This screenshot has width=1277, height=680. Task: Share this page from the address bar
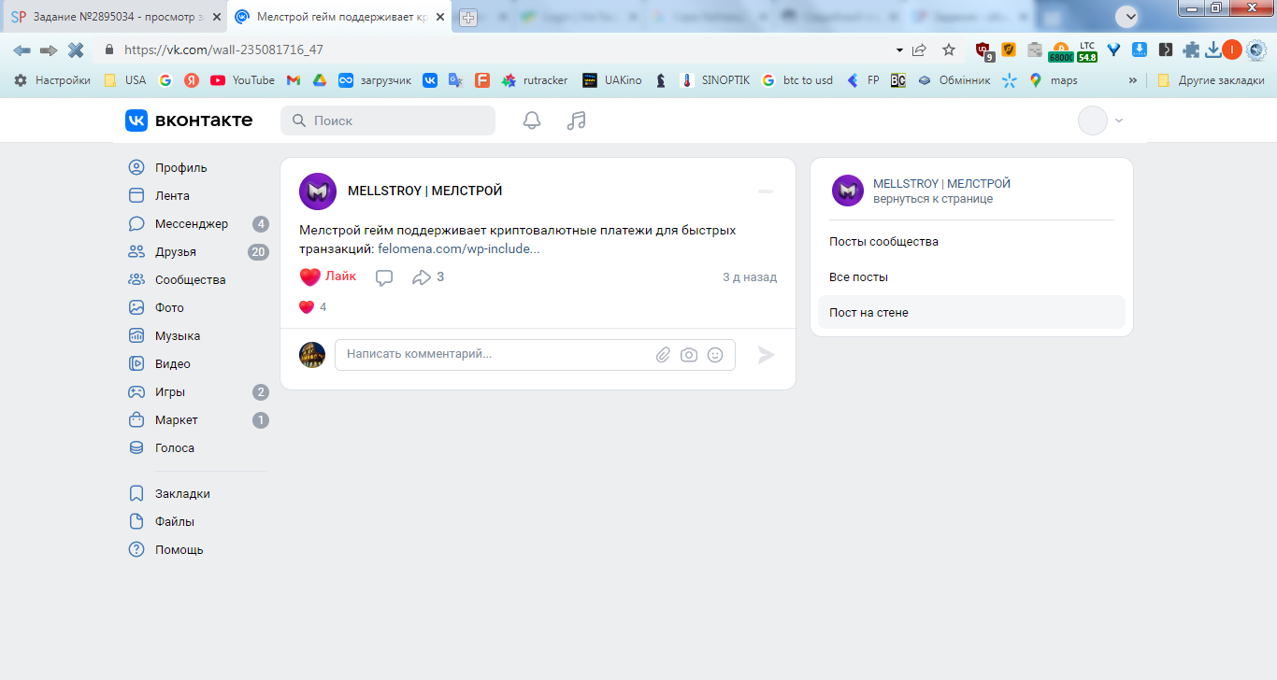(920, 50)
